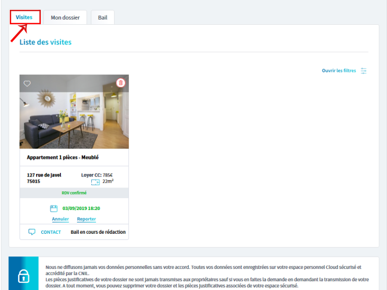The height and width of the screenshot is (290, 387).
Task: Cancel the visit via Annuler link
Action: (x=60, y=219)
